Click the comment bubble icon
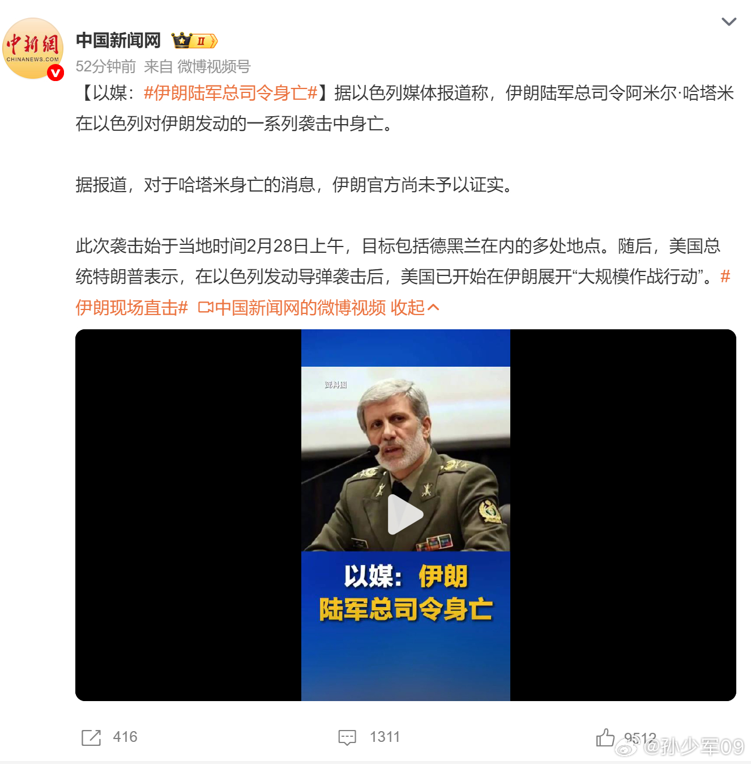 pyautogui.click(x=347, y=737)
